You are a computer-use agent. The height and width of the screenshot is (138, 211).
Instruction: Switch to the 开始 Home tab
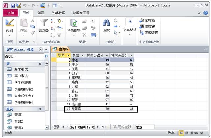(26, 13)
